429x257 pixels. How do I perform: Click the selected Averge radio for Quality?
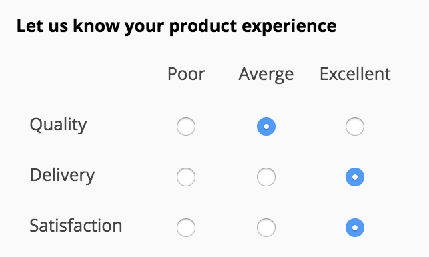pyautogui.click(x=266, y=127)
